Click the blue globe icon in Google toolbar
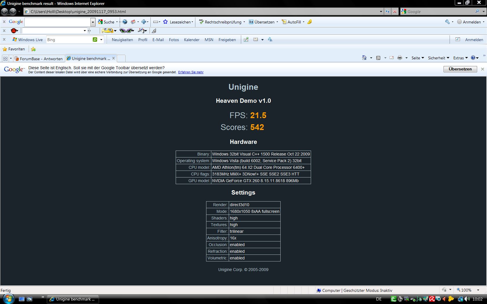This screenshot has height=304, width=487. pyautogui.click(x=125, y=22)
